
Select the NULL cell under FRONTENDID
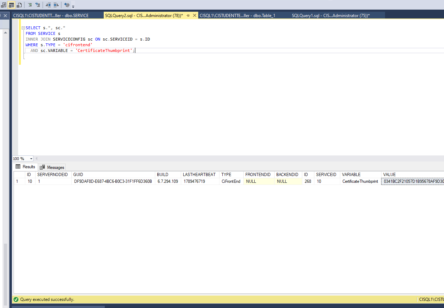pyautogui.click(x=259, y=181)
